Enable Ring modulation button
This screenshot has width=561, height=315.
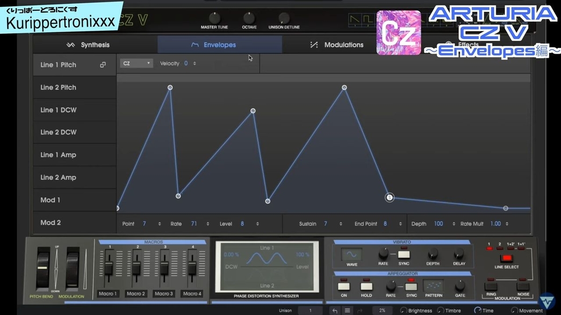tap(491, 286)
